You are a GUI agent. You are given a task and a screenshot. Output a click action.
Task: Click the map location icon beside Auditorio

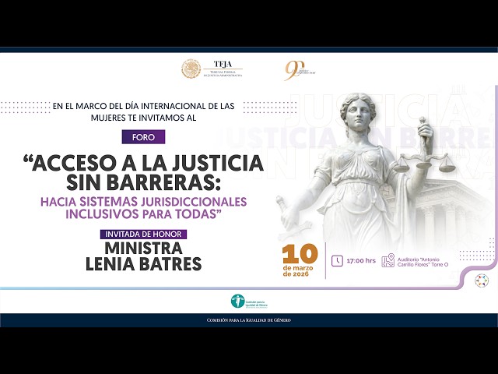coord(388,260)
